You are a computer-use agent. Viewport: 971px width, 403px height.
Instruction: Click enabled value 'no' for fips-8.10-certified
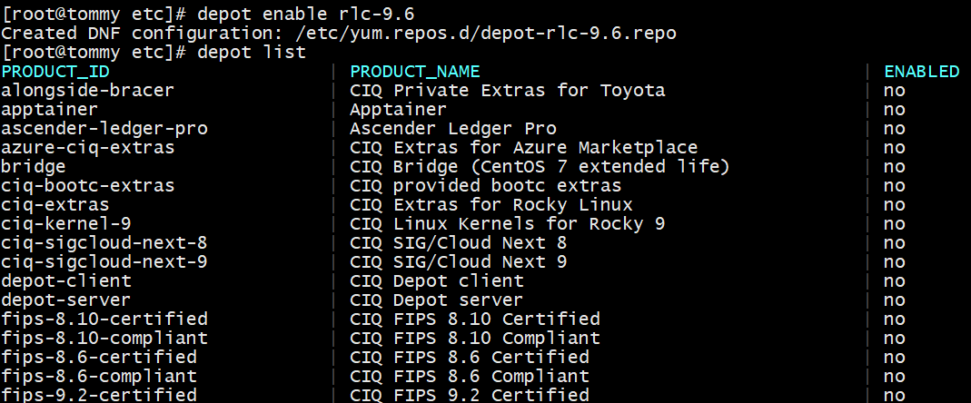(894, 319)
